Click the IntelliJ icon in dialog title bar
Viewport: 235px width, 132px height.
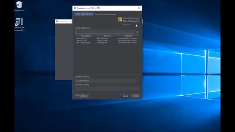(75, 8)
